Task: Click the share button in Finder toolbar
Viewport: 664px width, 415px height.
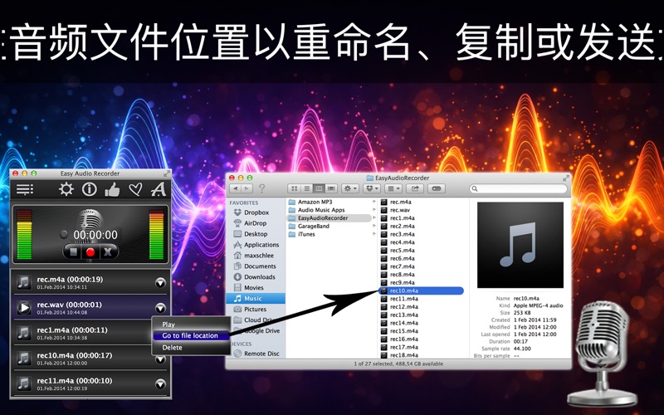Action: (415, 188)
